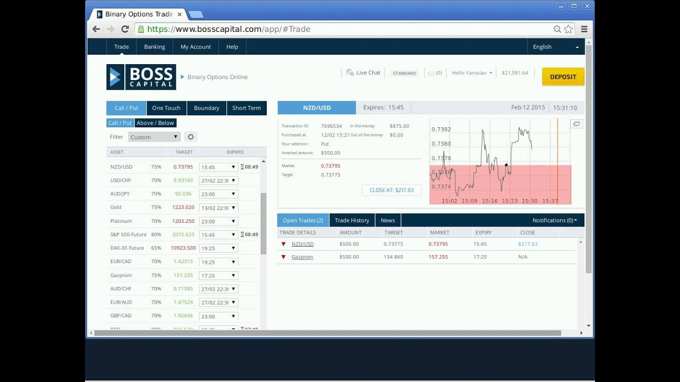Open the My Account menu item

(x=195, y=47)
